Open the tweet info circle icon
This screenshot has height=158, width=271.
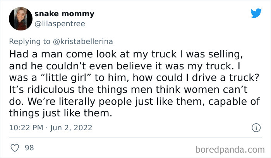click(255, 127)
